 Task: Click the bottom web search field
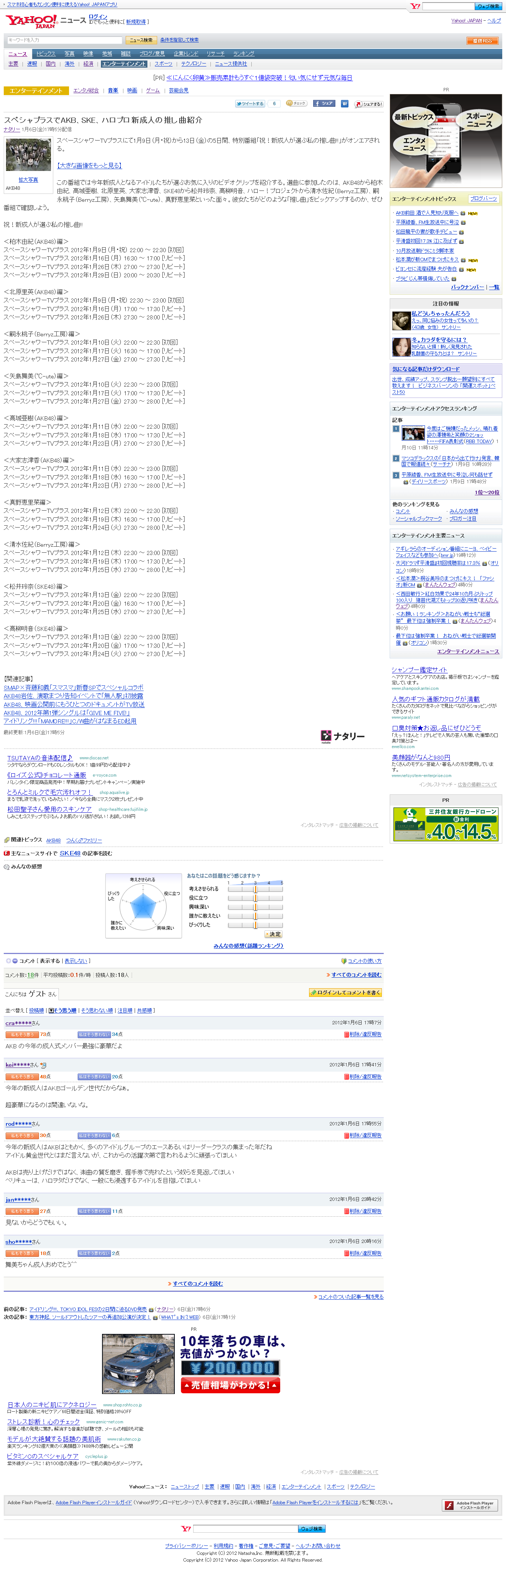tap(245, 1528)
